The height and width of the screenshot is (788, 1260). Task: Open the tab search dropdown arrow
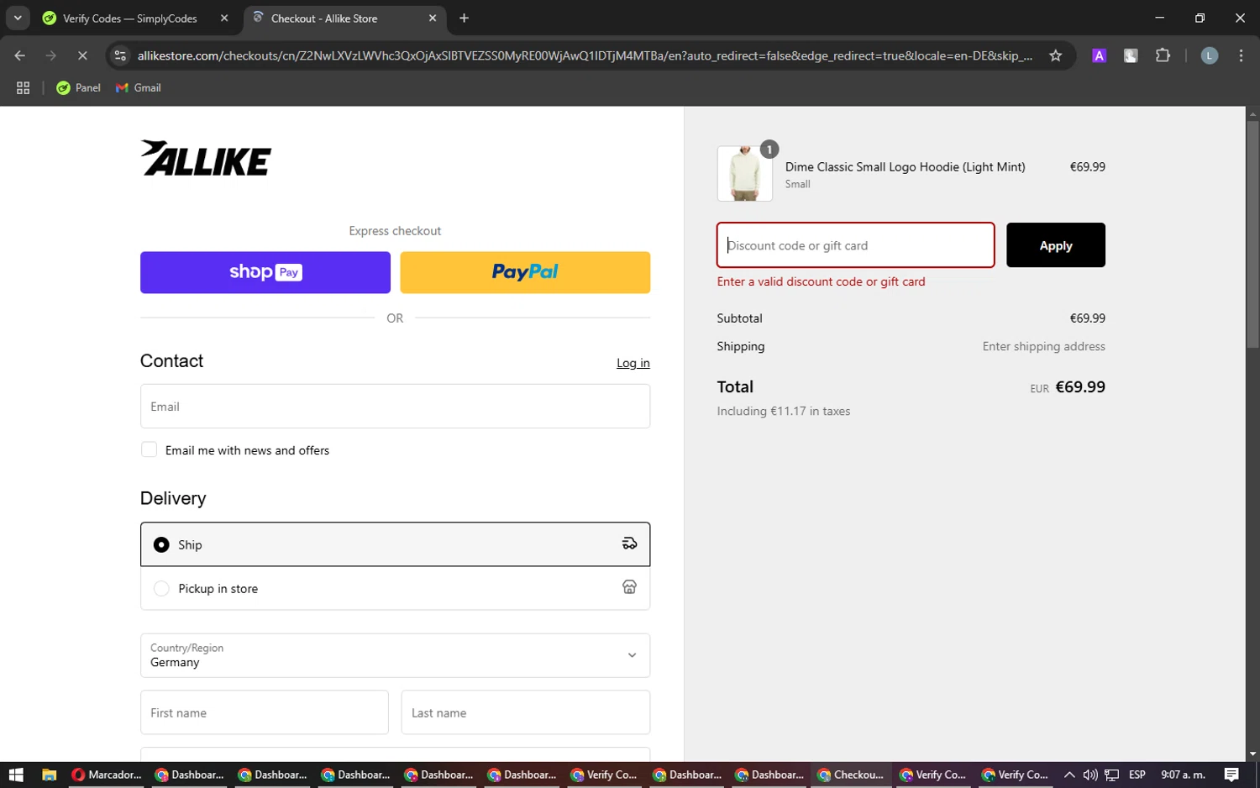(x=18, y=18)
